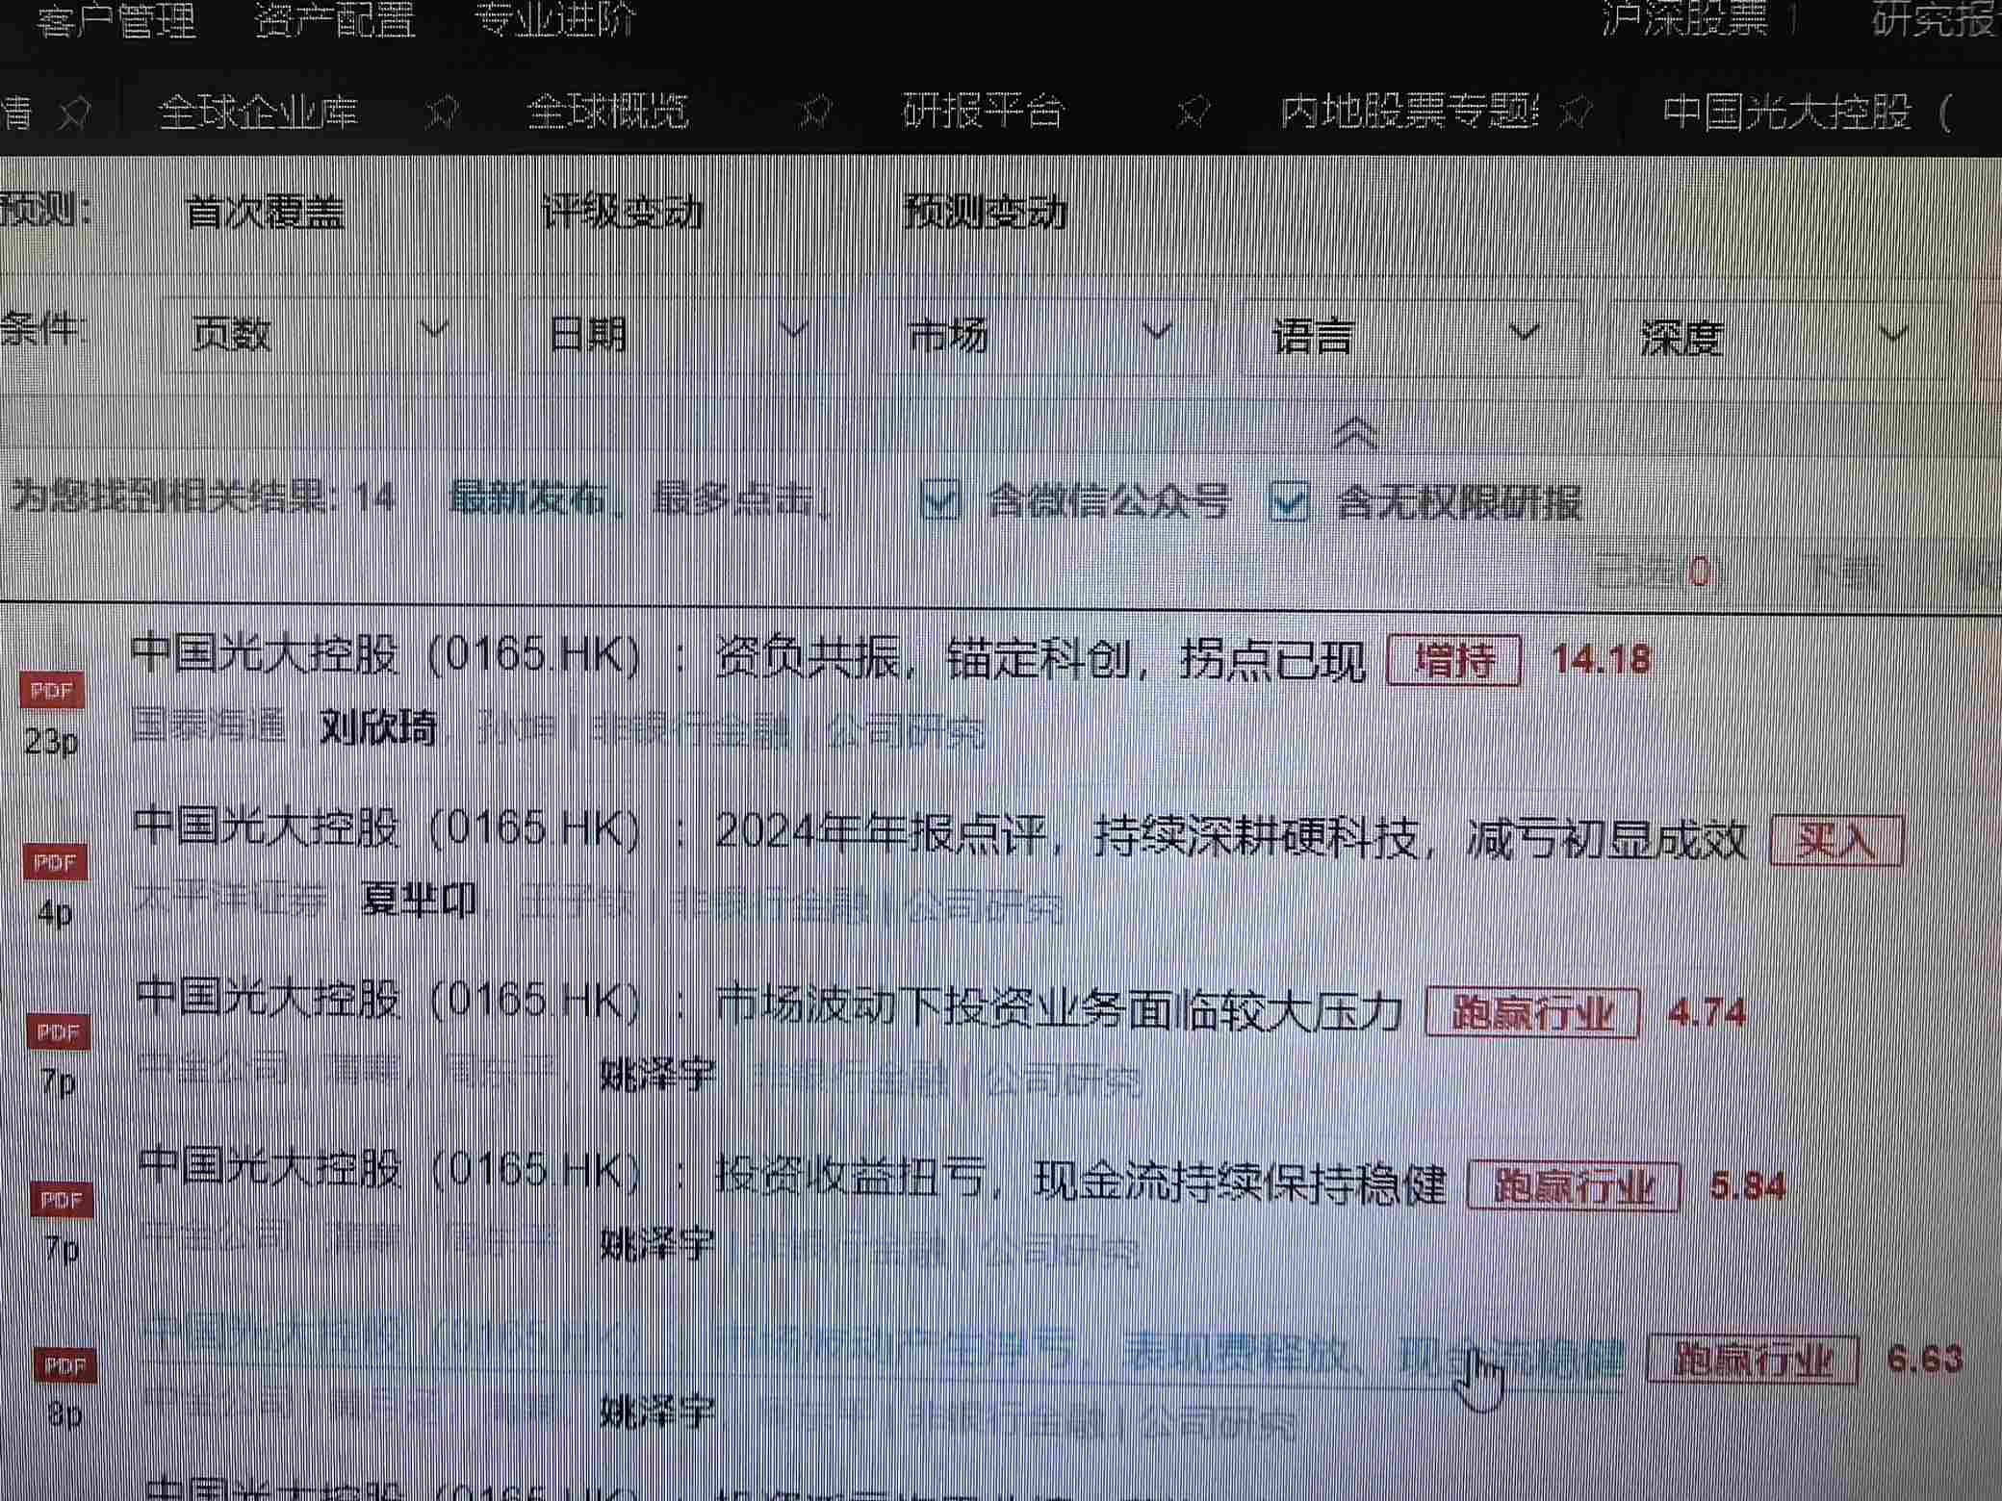Image resolution: width=2002 pixels, height=1501 pixels.
Task: Click target price 6.63
Action: [x=1925, y=1359]
